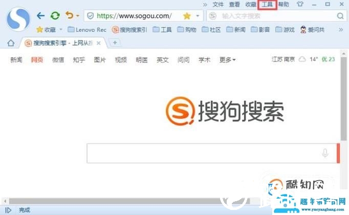Click the orange undo closed-tab icon

[x=70, y=15]
